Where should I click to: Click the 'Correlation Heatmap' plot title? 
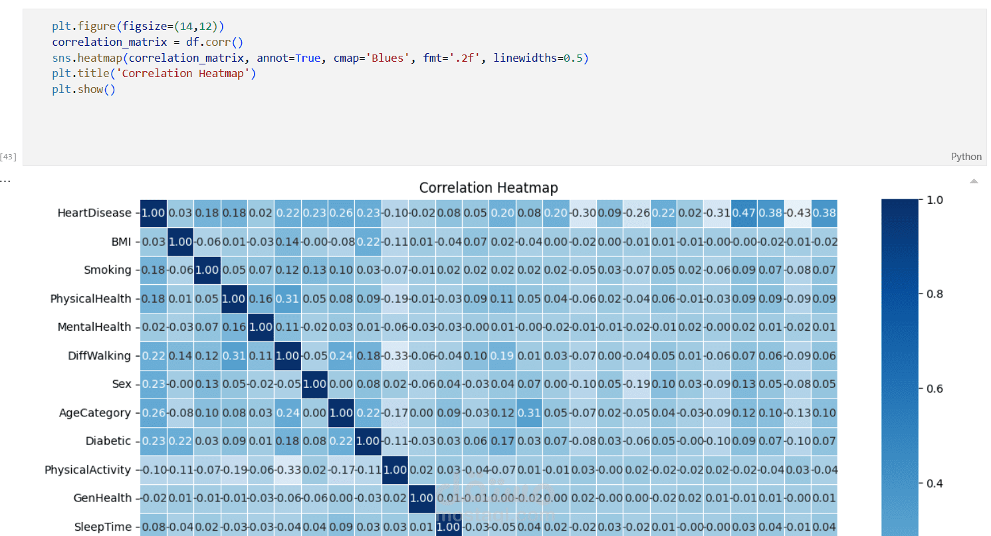click(x=489, y=188)
